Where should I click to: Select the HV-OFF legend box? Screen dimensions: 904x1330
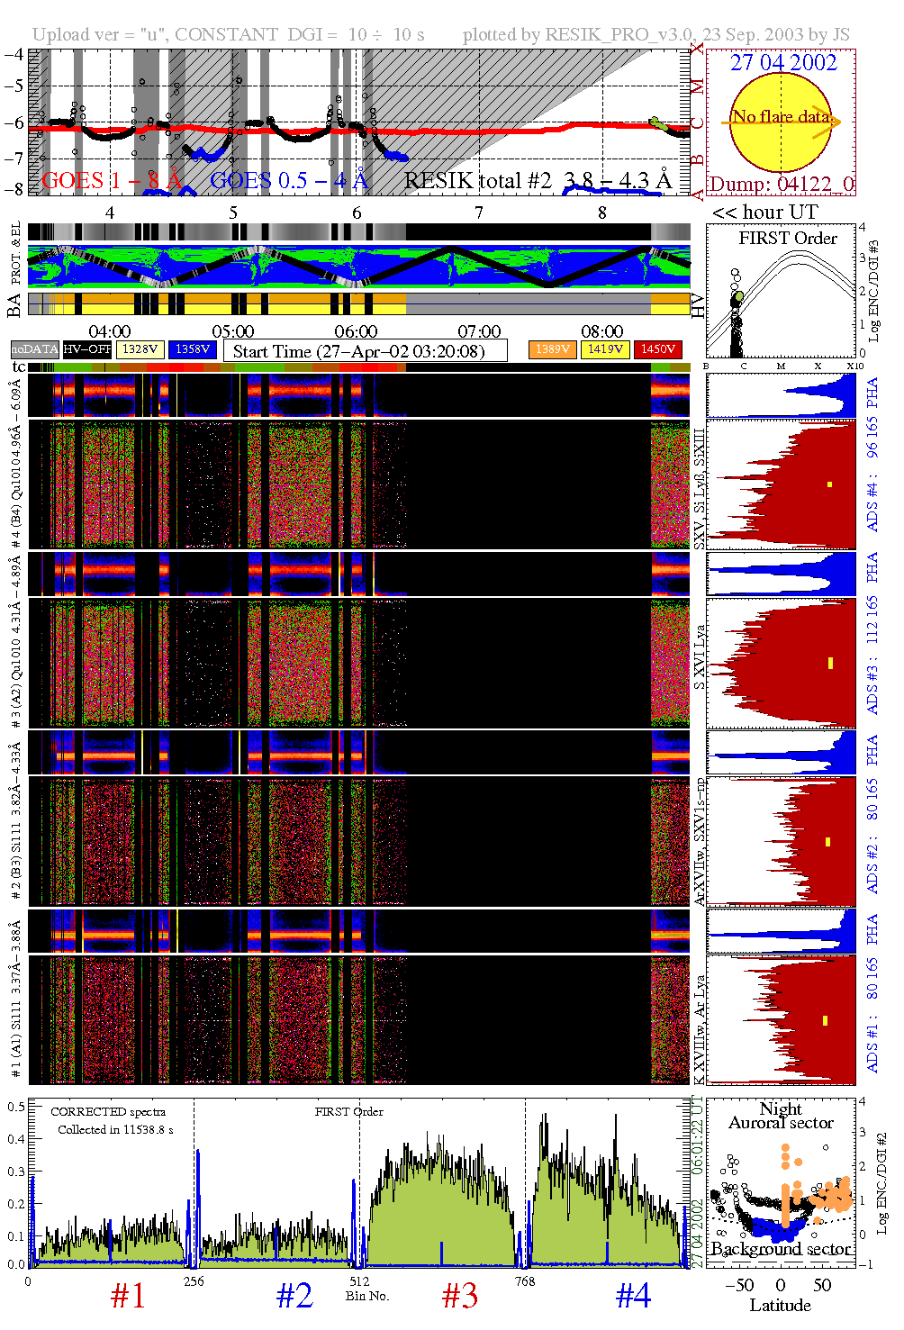(x=86, y=349)
